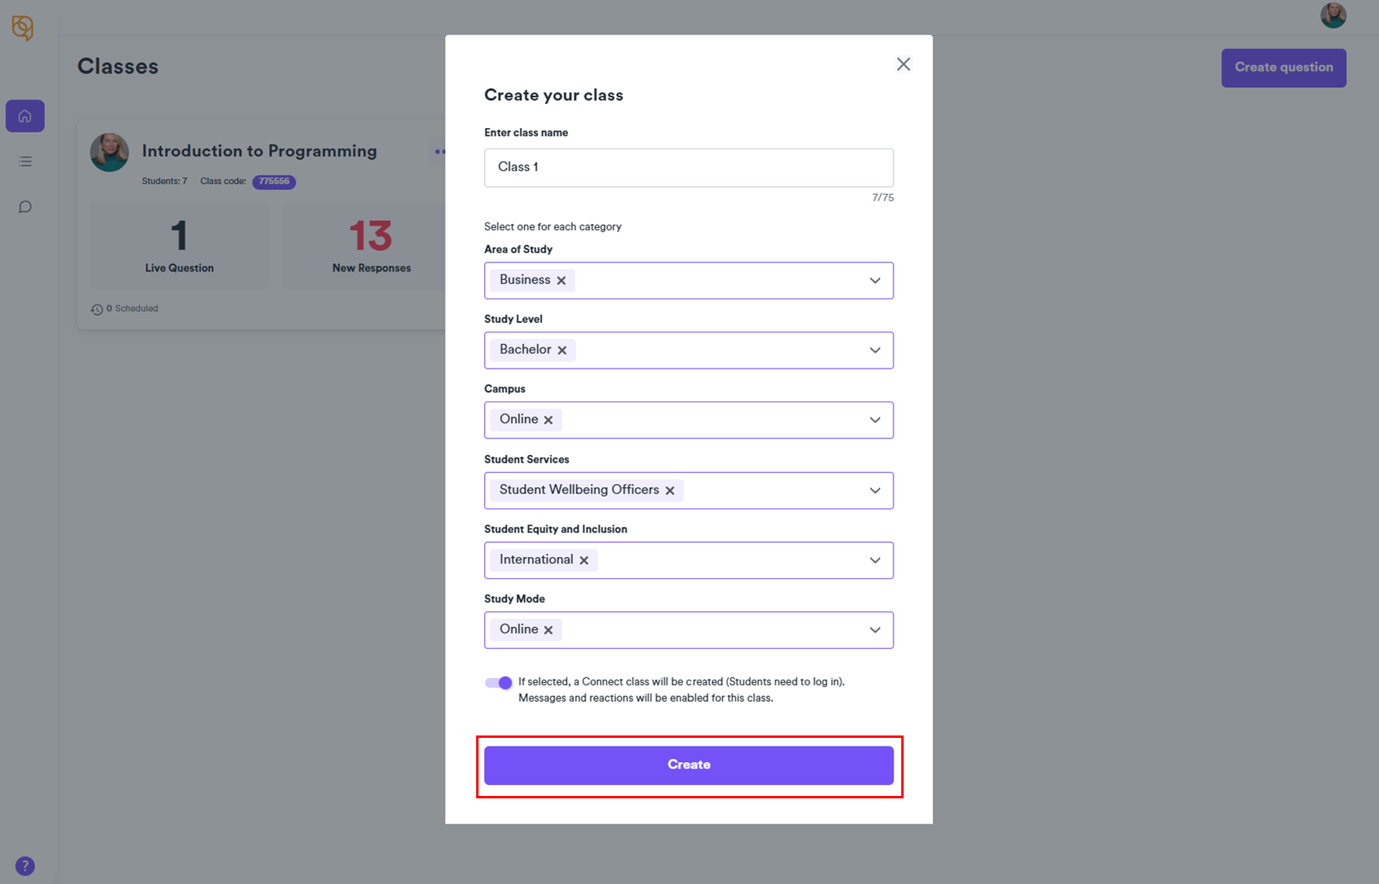Click the class name input field
Viewport: 1379px width, 884px height.
pos(688,167)
